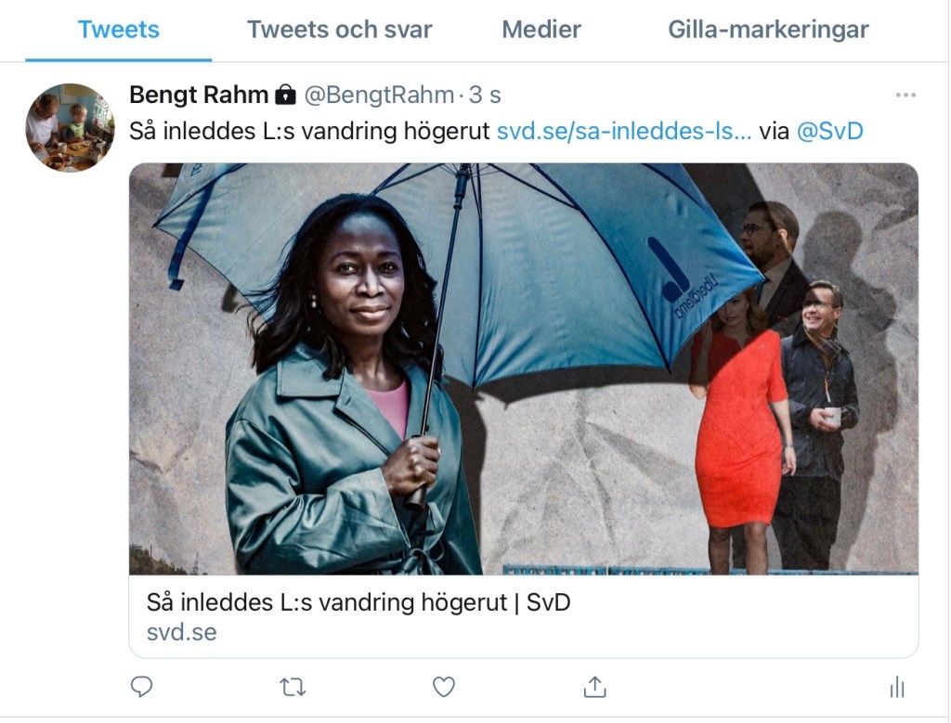
Task: Like the tweet with heart icon
Action: tap(444, 687)
